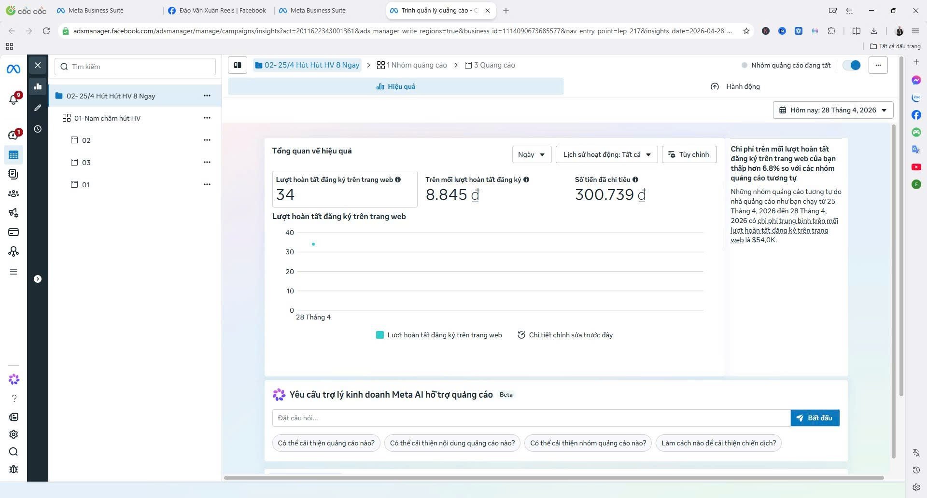Expand the panel with the arrow circle

click(38, 279)
